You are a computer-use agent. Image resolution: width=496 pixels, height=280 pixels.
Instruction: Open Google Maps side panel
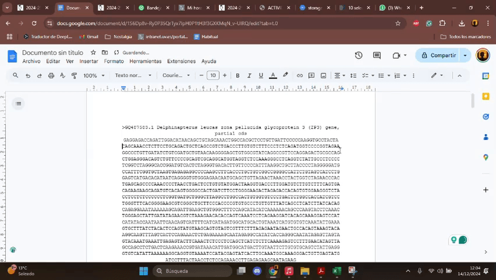pos(485,158)
